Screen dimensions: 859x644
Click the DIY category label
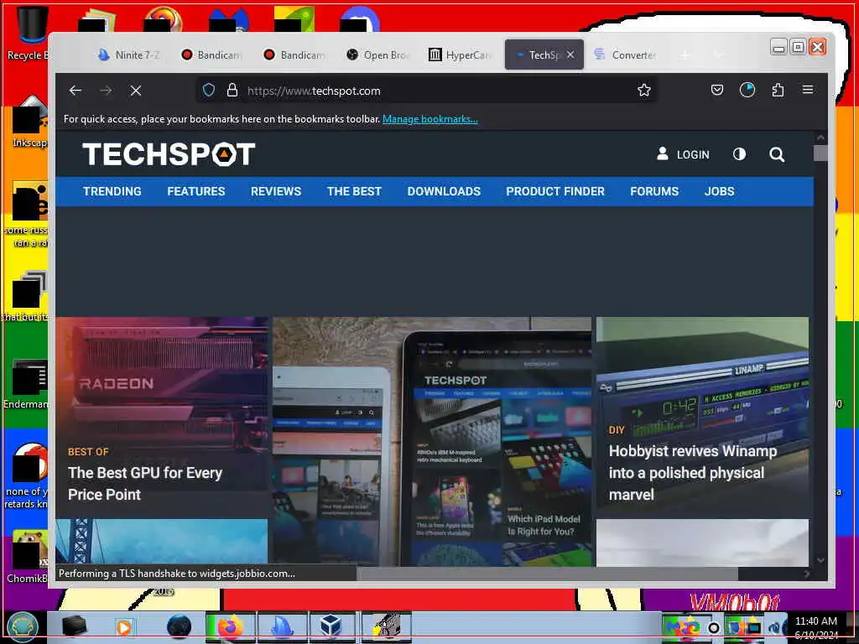pyautogui.click(x=617, y=430)
